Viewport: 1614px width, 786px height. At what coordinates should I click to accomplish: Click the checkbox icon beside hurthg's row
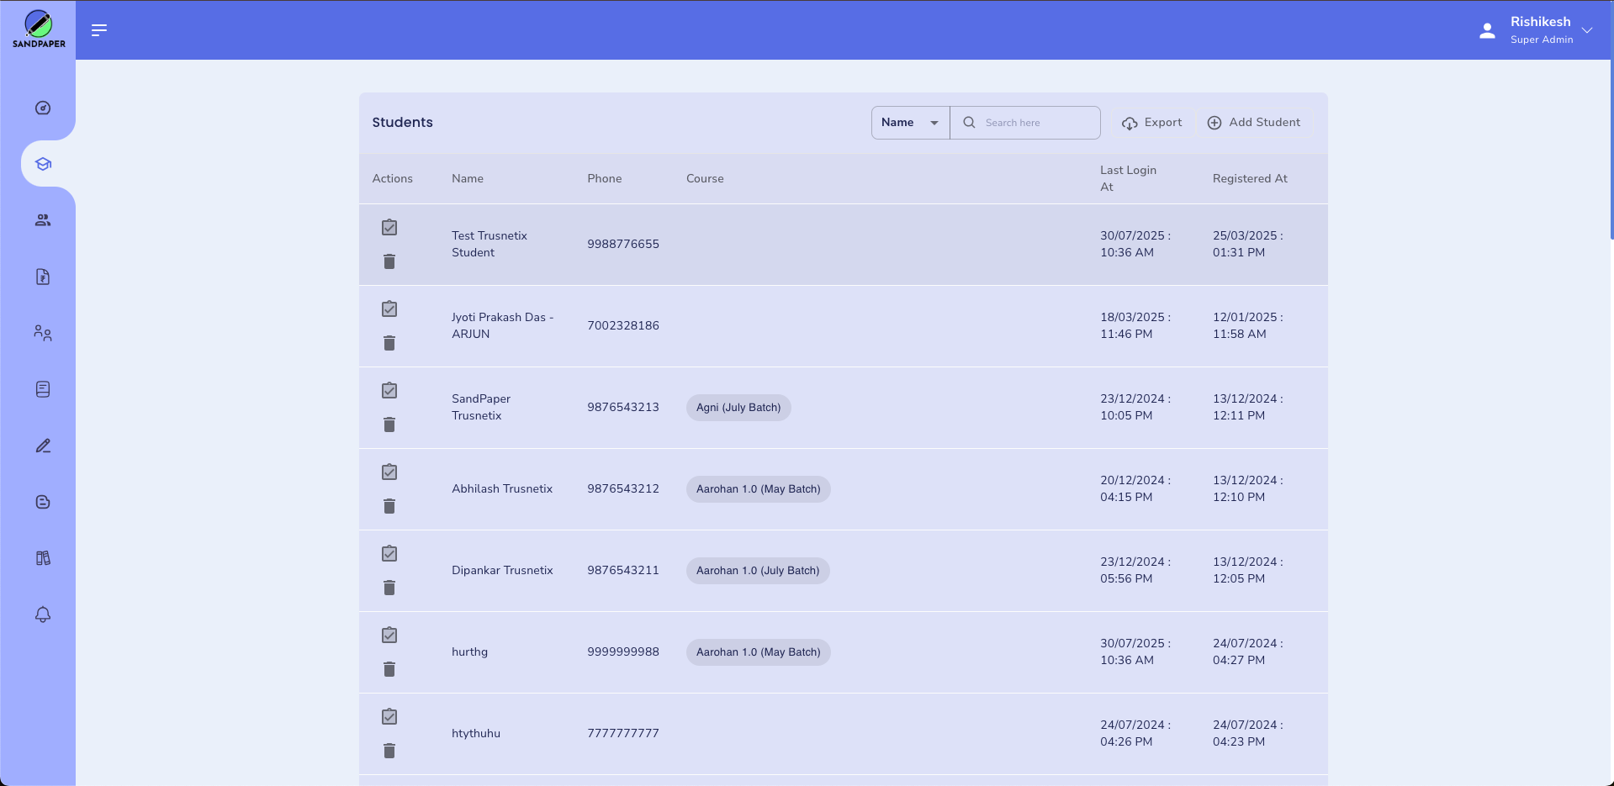click(389, 636)
